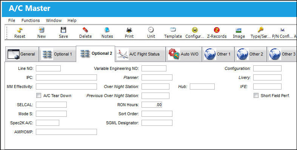Screen dimensions: 297x150
Task: Click the Sort Order input field
Action: pos(157,114)
